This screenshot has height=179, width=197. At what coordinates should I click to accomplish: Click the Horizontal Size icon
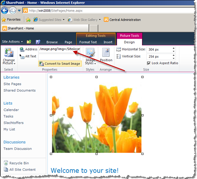(119, 49)
